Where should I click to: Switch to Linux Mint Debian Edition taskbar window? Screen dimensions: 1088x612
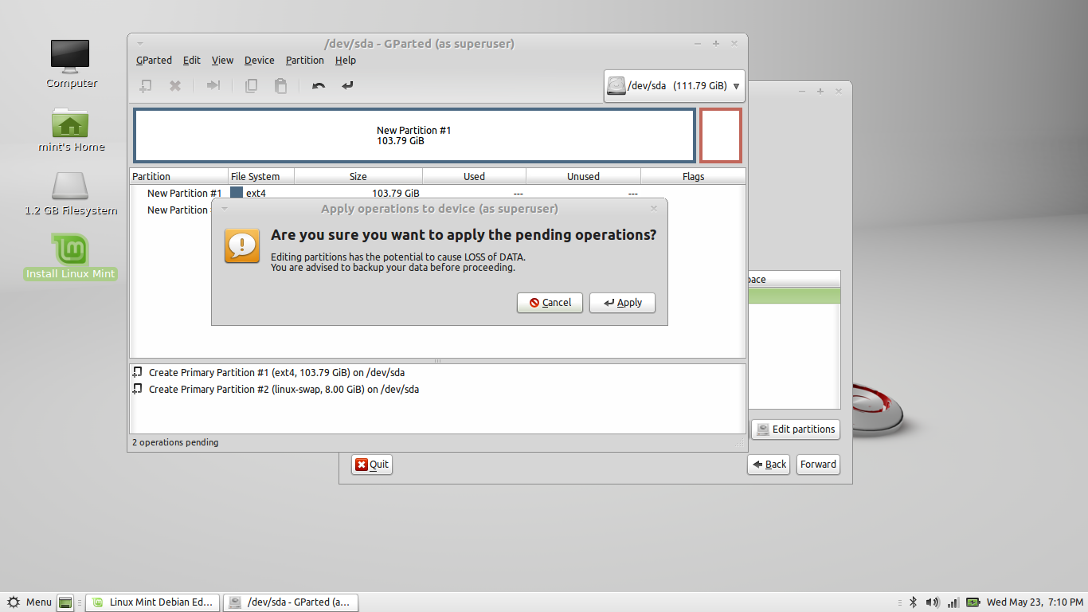coord(152,602)
